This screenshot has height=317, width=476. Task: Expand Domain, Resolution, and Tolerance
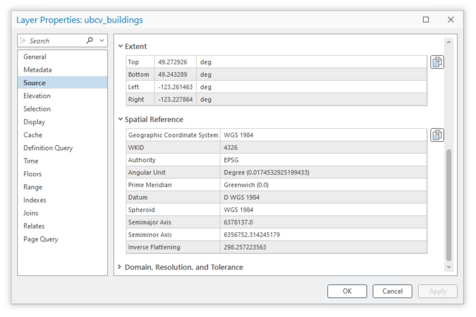tap(120, 267)
